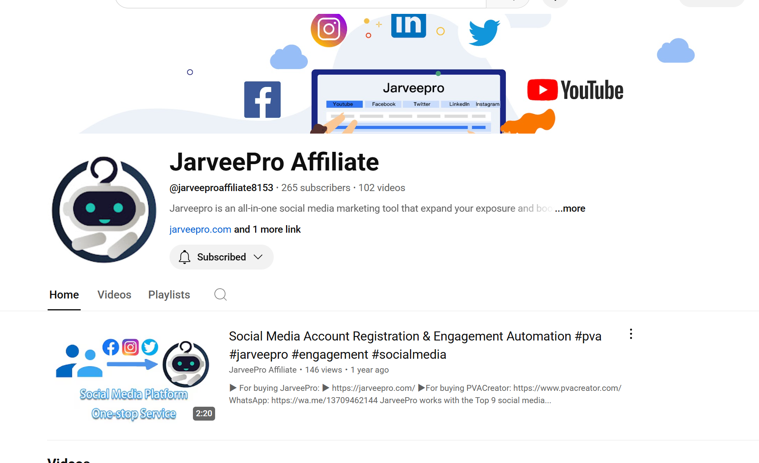759x463 pixels.
Task: Expand channel description with ...more
Action: click(x=570, y=208)
